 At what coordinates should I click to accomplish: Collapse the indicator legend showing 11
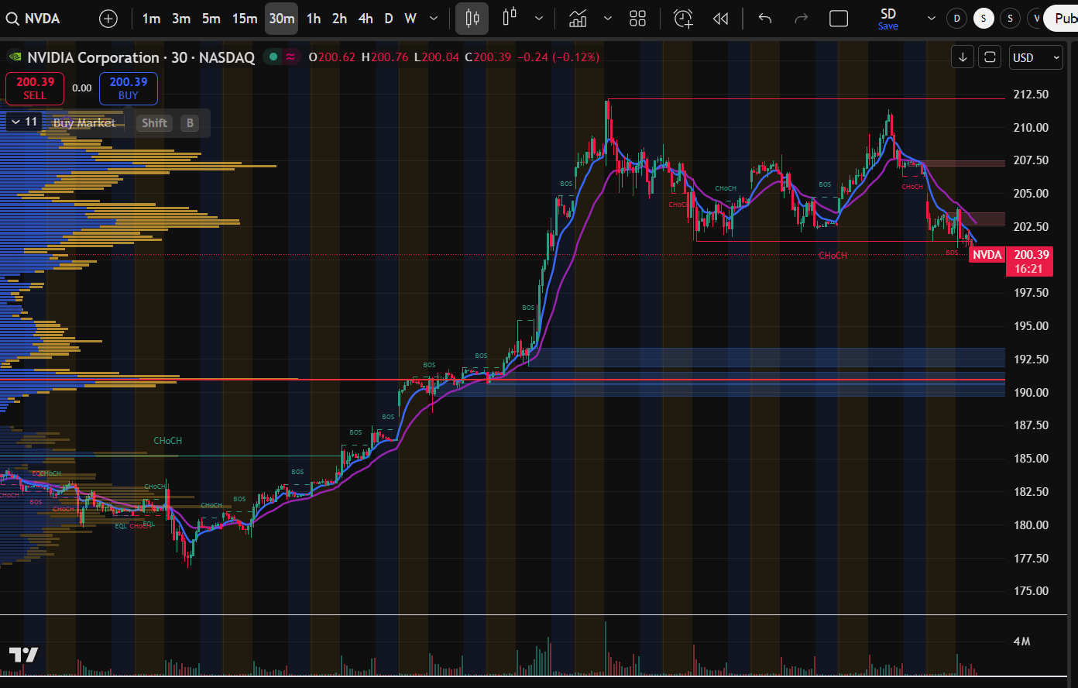click(x=23, y=122)
